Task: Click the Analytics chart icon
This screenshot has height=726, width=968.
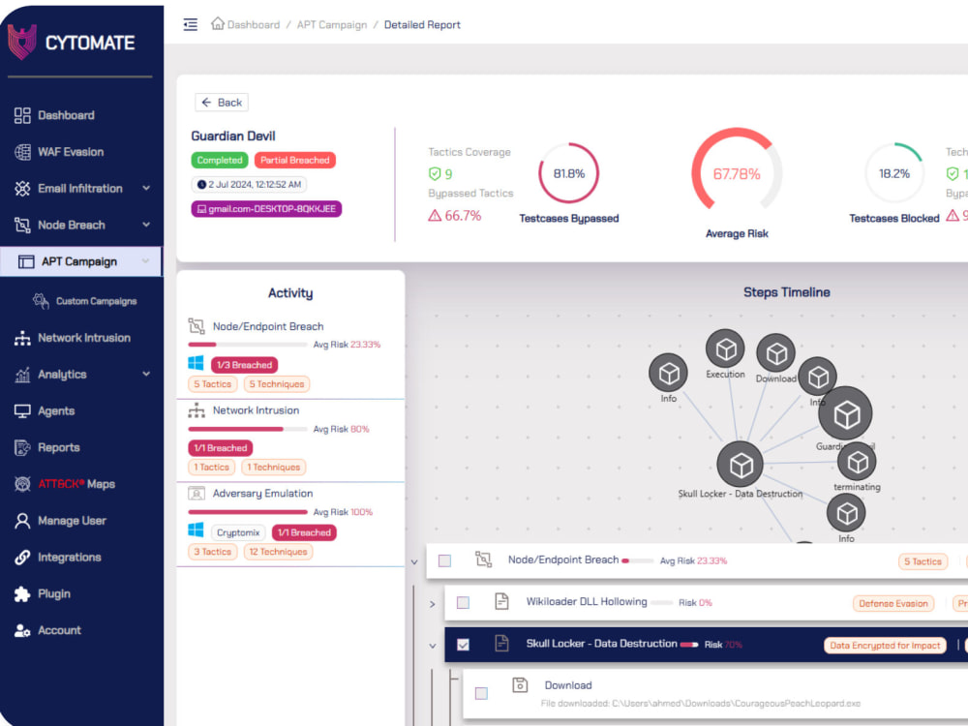Action: pos(22,374)
